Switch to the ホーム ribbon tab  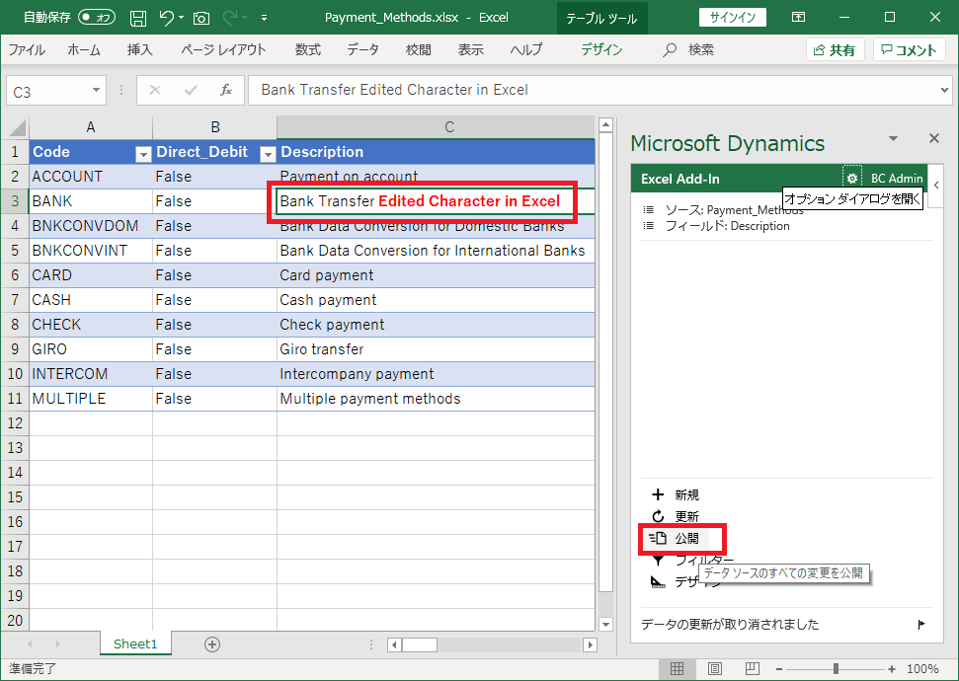pos(84,49)
